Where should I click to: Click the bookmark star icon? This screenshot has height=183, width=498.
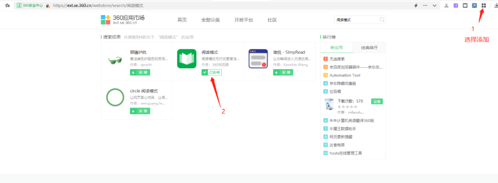click(x=7, y=6)
